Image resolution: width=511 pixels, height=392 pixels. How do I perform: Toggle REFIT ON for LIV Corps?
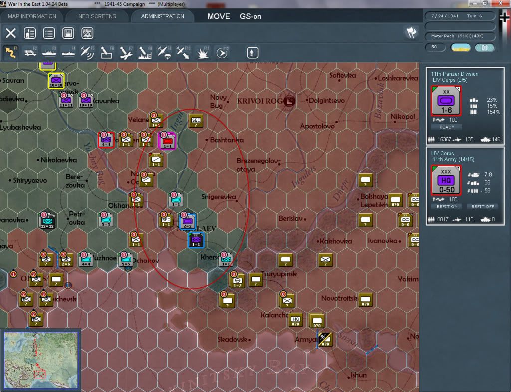(447, 207)
